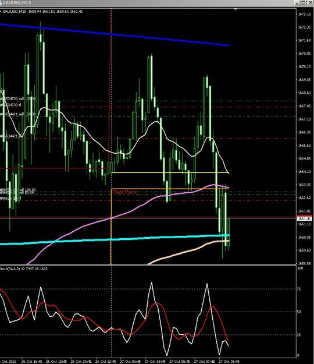314x364 pixels.
Task: Select the yellow horizontal line segment
Action: pos(170,172)
